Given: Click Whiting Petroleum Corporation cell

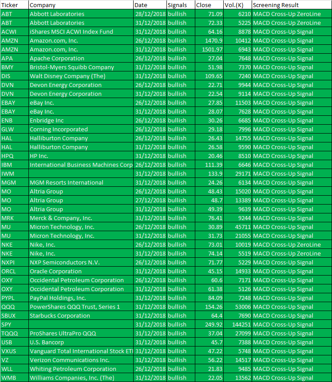Looking at the screenshot, I should pos(81,369).
